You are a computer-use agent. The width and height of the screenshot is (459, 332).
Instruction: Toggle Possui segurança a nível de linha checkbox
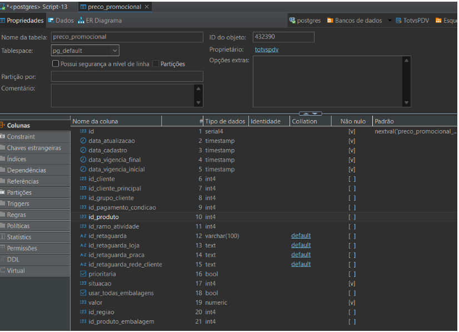tap(56, 63)
